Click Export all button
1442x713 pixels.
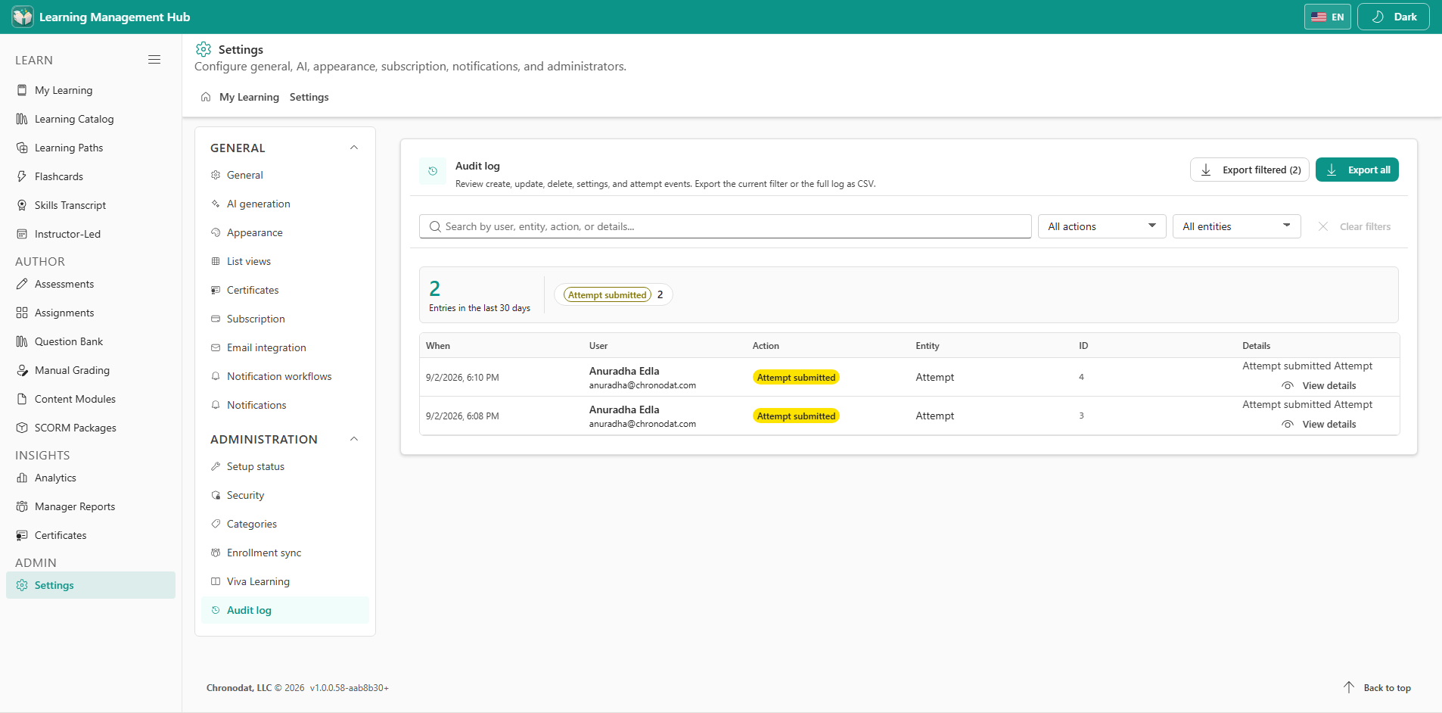1357,170
